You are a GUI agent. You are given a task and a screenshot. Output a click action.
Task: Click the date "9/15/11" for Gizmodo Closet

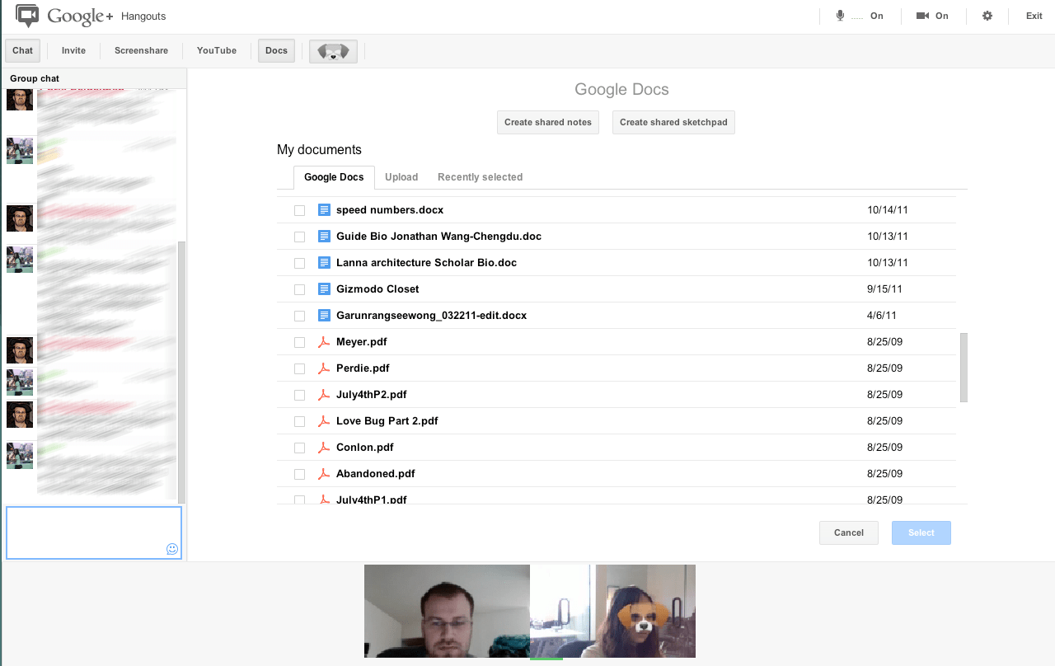(x=884, y=289)
